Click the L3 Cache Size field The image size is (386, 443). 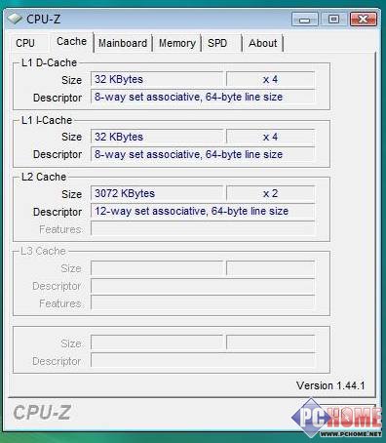point(157,268)
